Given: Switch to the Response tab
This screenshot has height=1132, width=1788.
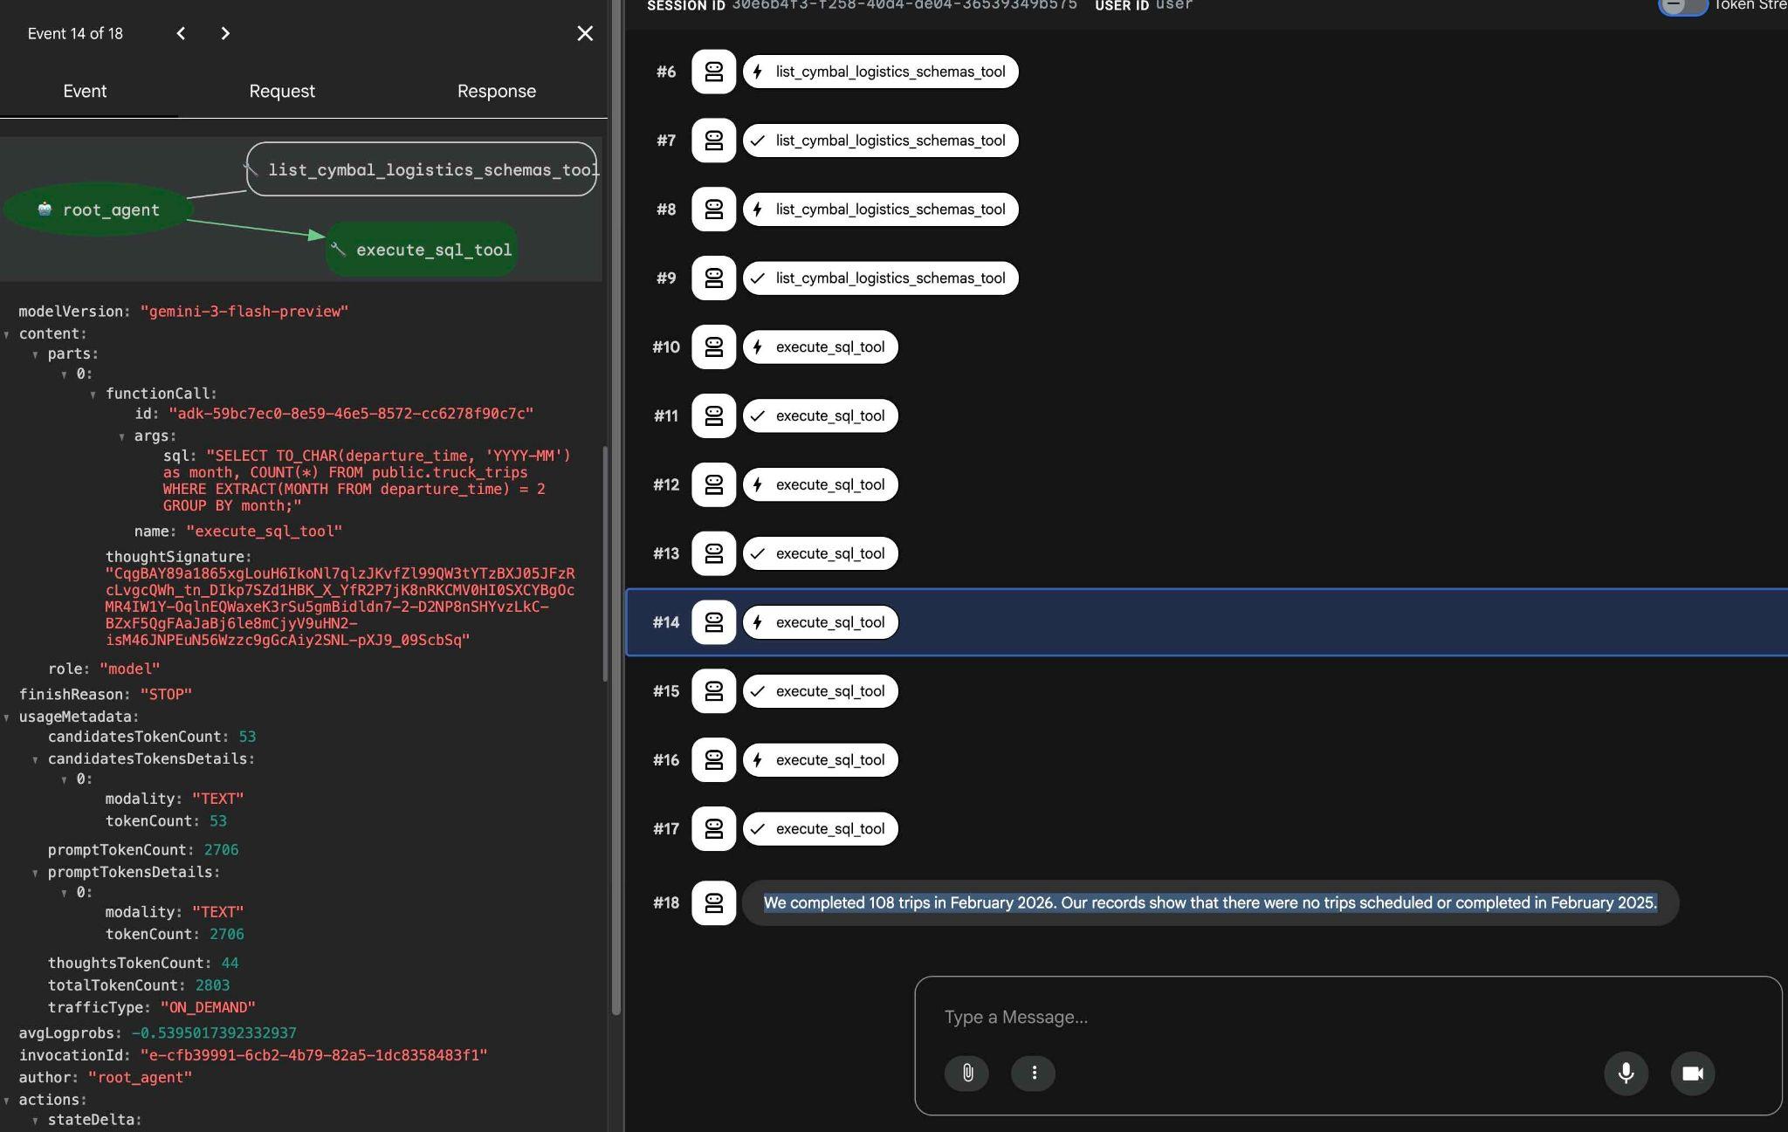Looking at the screenshot, I should coord(496,91).
